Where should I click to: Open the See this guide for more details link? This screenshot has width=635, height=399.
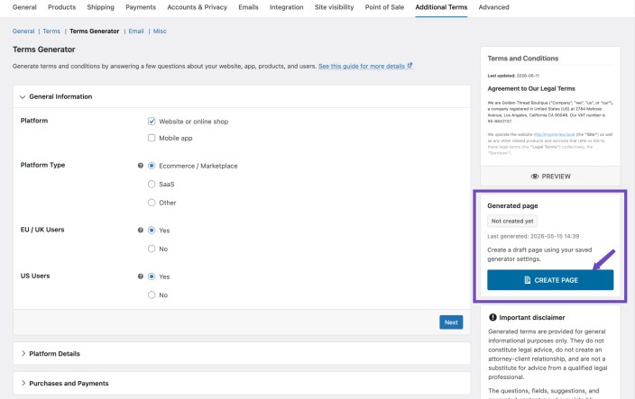point(365,66)
